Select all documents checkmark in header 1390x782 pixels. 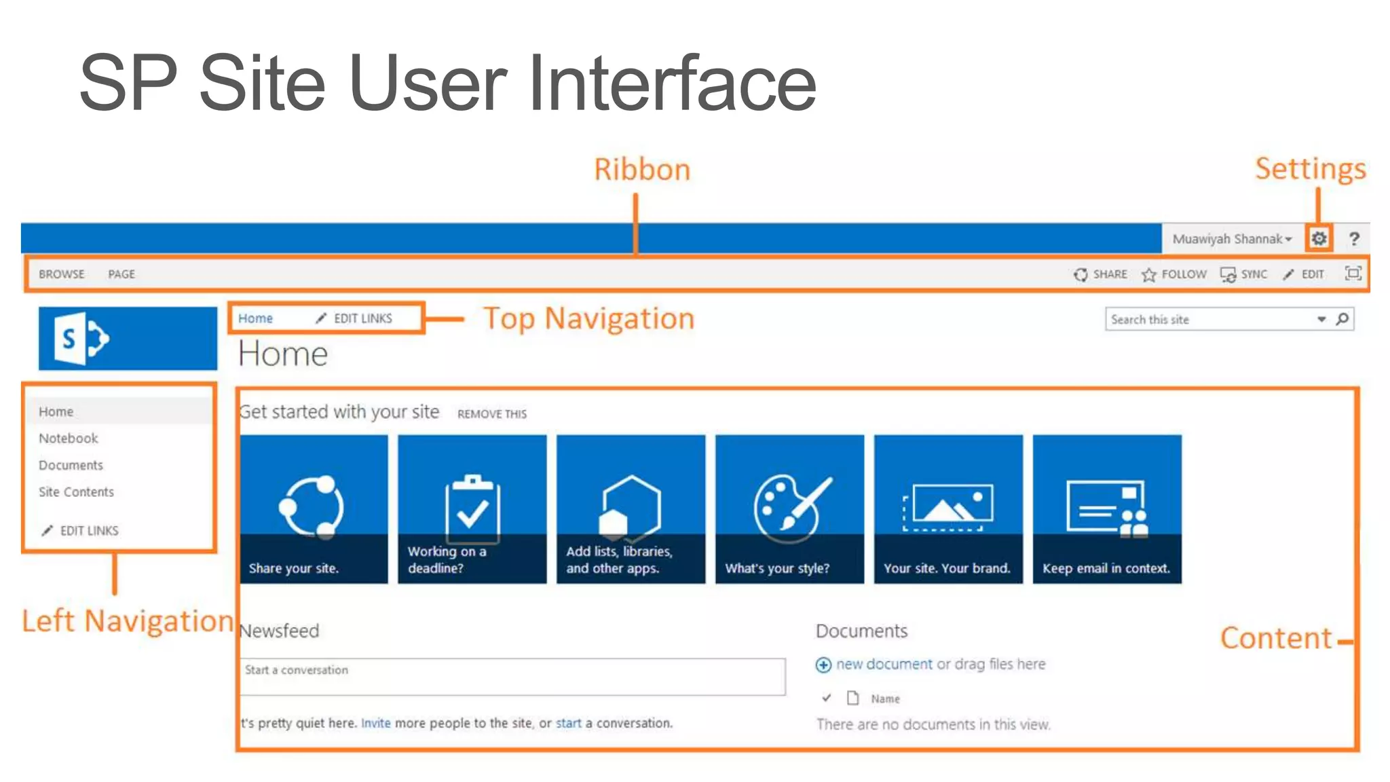coord(826,698)
